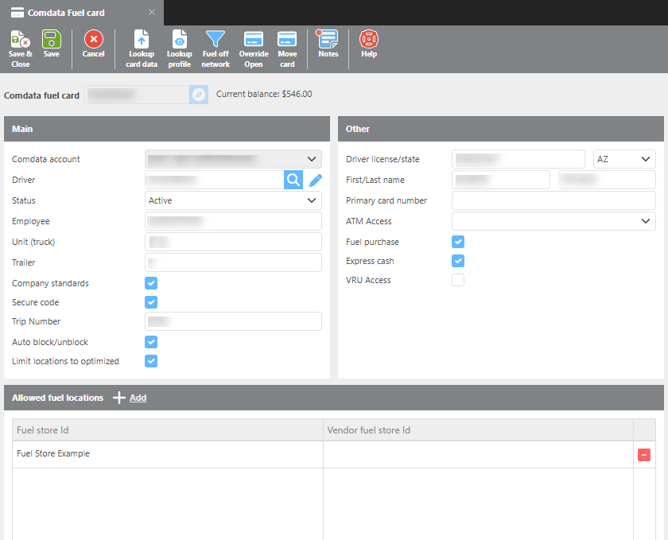Click the Comdata fuel card number field
The height and width of the screenshot is (540, 668).
tap(137, 95)
